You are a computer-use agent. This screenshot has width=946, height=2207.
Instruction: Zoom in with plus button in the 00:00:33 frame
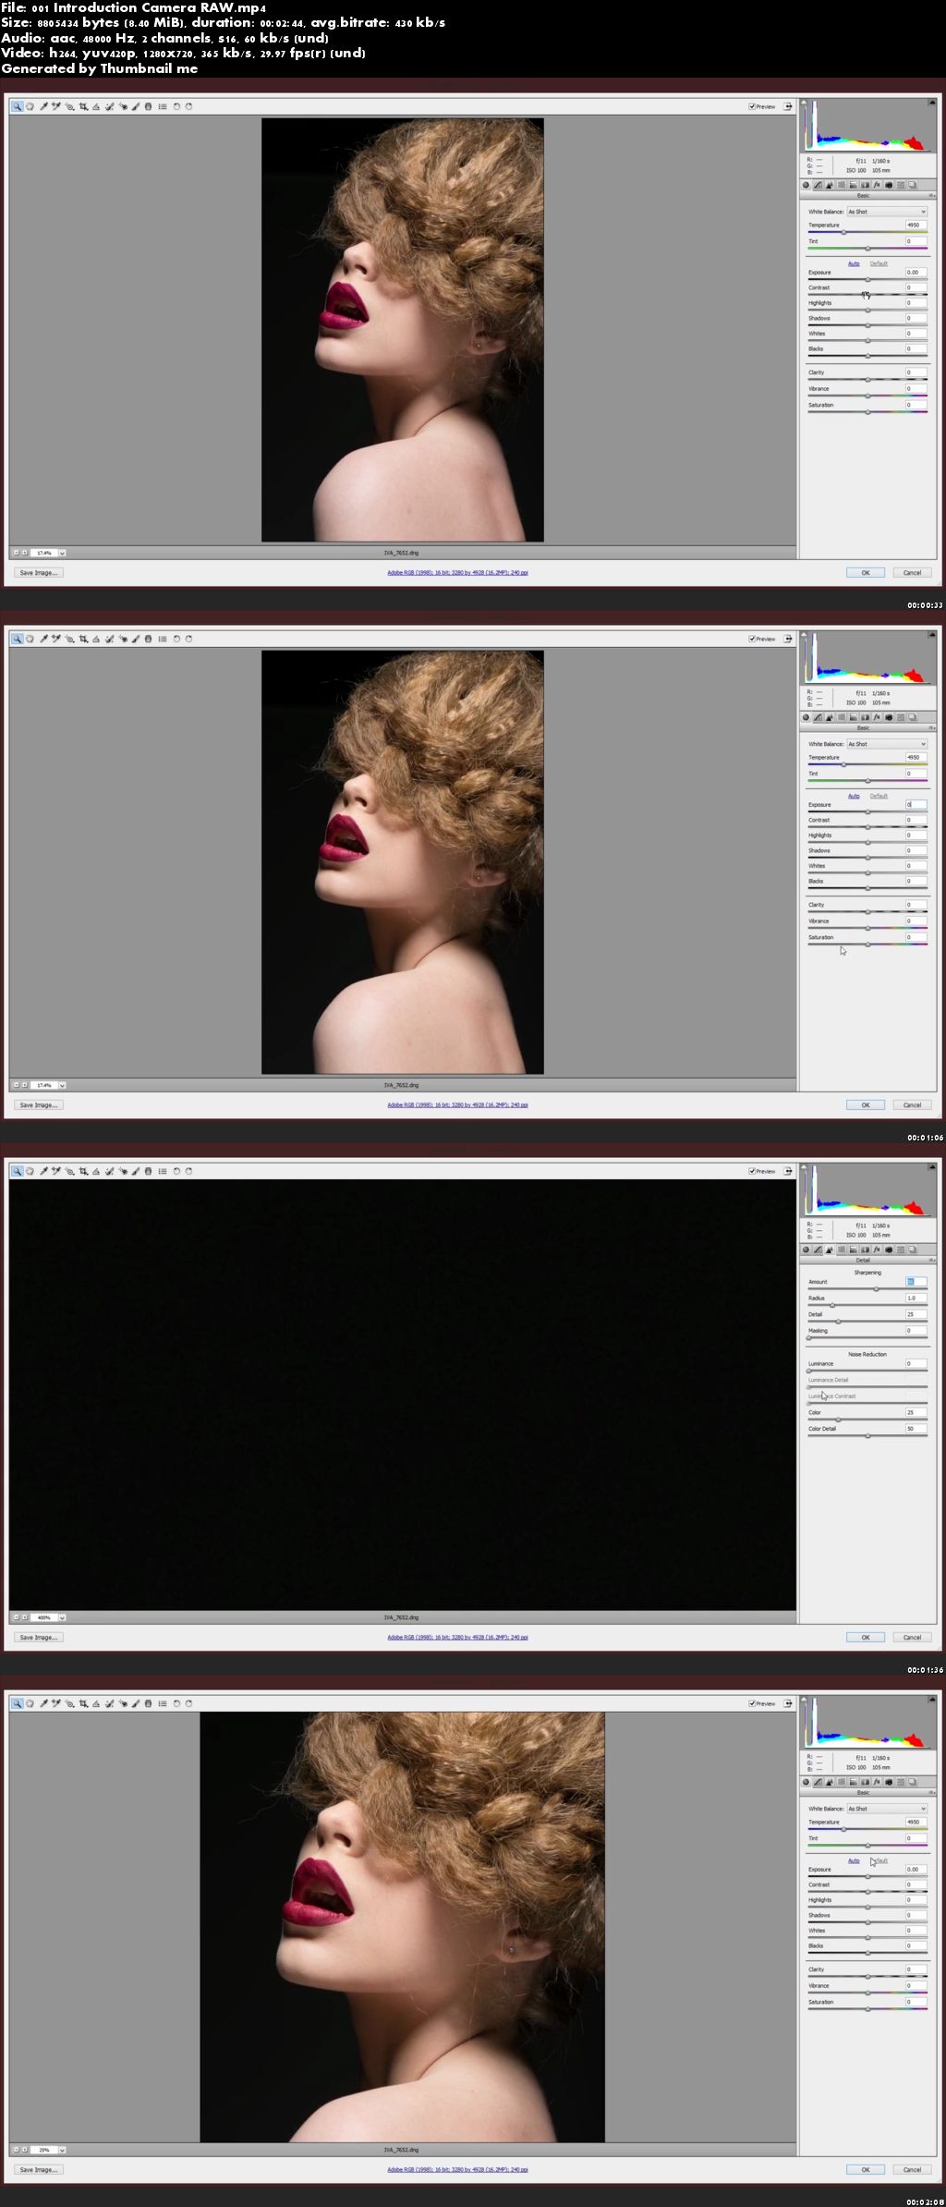tap(25, 553)
